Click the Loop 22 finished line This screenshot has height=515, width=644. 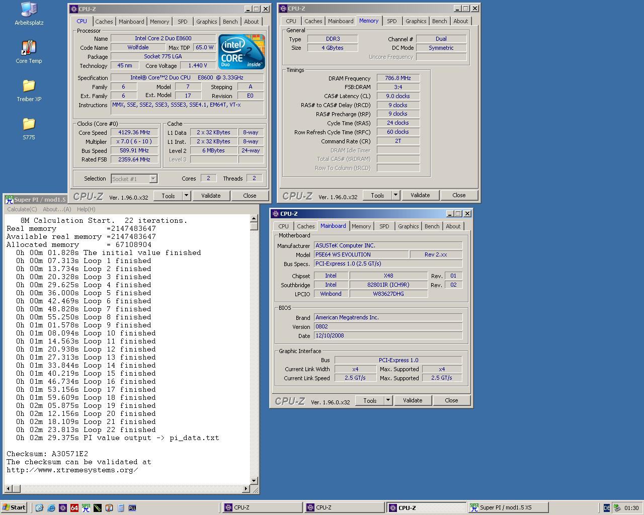pos(86,430)
